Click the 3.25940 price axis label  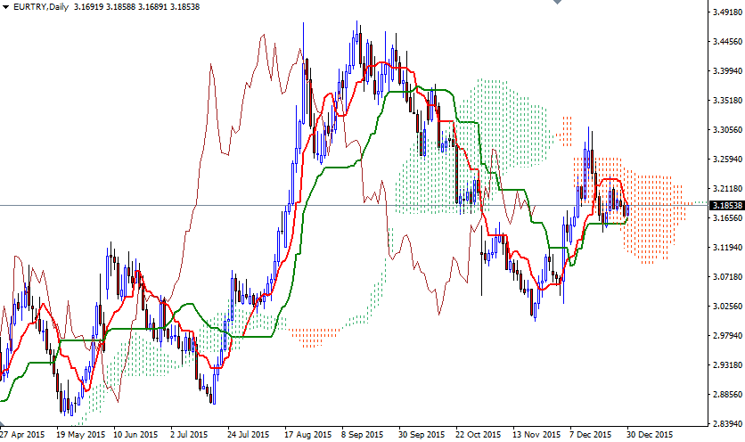point(727,160)
